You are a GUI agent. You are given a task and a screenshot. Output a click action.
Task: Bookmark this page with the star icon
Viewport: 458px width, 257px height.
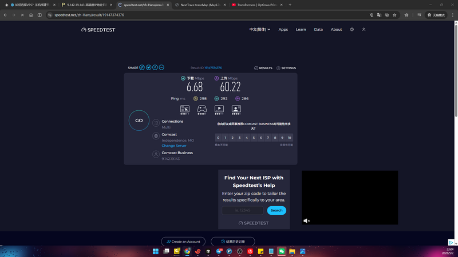(x=394, y=15)
